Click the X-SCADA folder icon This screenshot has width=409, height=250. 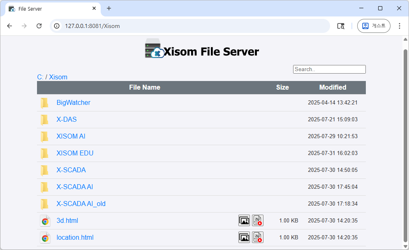pos(45,170)
